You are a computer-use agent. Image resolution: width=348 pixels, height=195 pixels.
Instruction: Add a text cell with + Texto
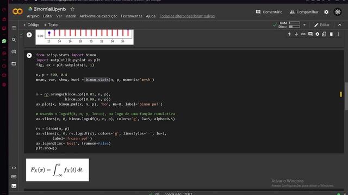click(x=51, y=25)
